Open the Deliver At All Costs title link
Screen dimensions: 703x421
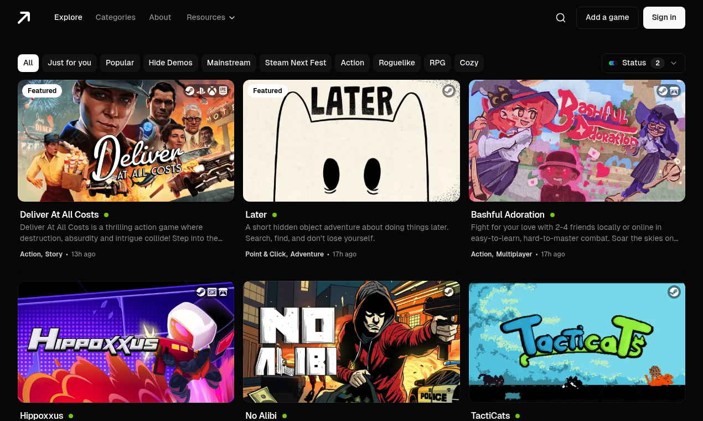pos(59,215)
